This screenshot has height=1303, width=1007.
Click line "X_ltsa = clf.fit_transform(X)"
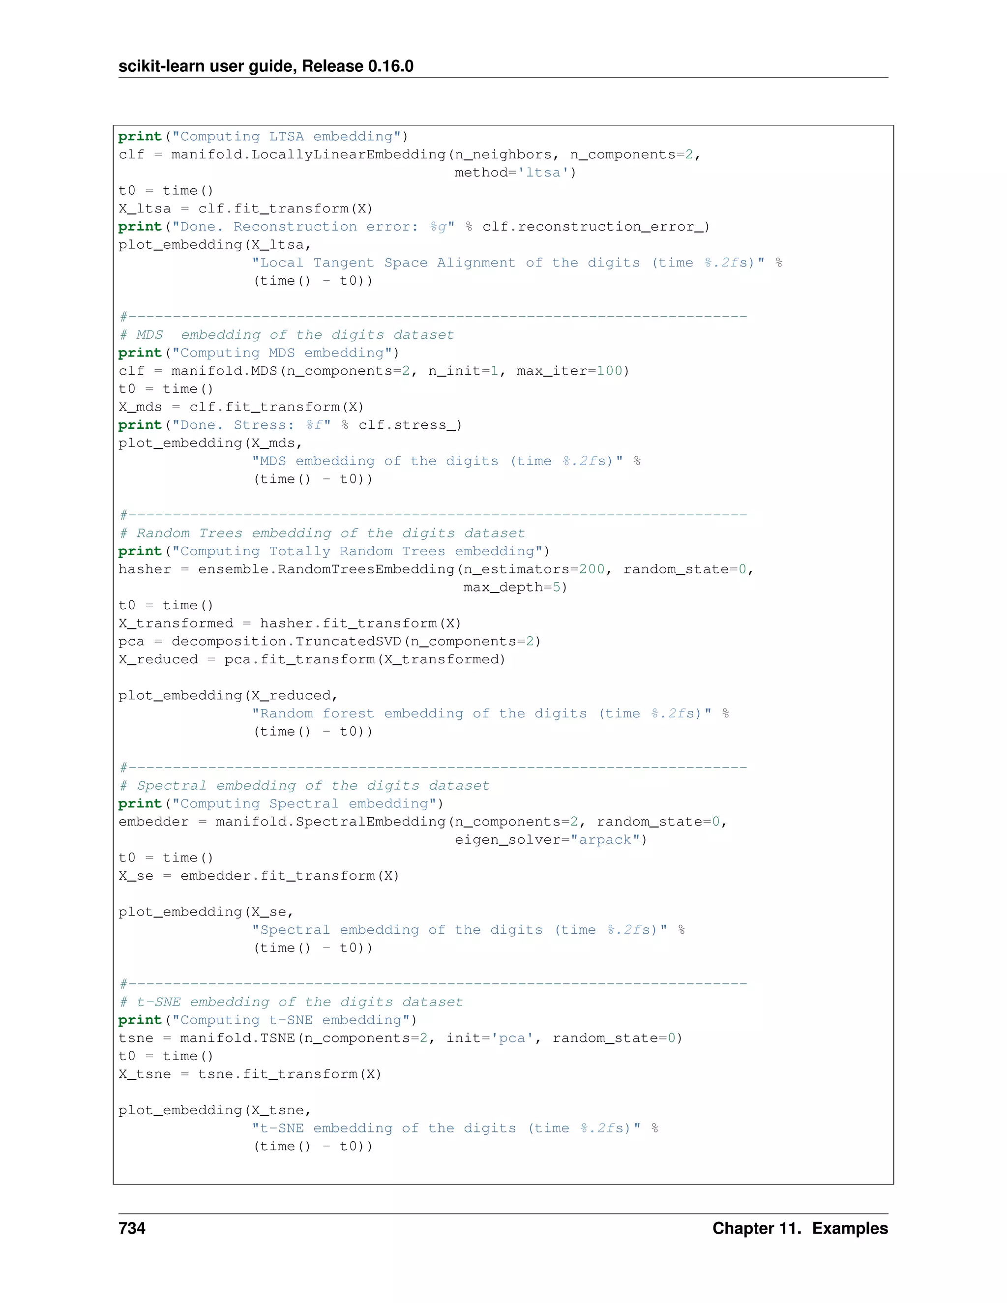[x=245, y=209]
